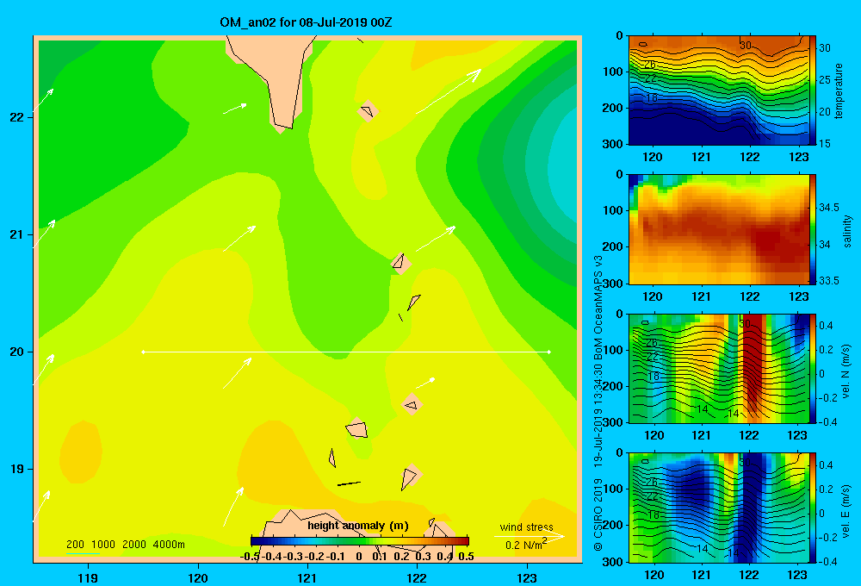Click the "4000m" depth contour legend entry

pos(169,545)
